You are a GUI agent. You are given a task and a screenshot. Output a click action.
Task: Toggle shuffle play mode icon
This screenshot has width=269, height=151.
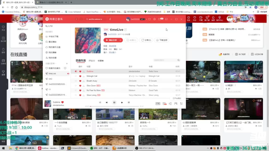click(x=100, y=103)
